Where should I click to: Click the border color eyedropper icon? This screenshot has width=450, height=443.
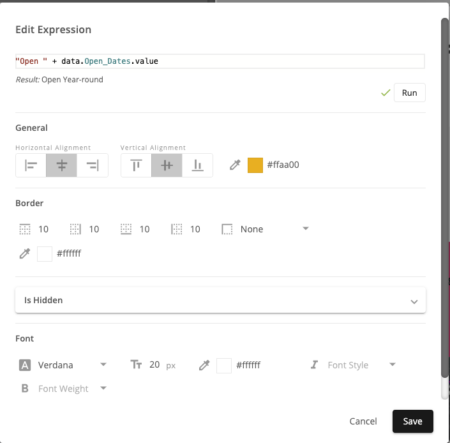[25, 253]
